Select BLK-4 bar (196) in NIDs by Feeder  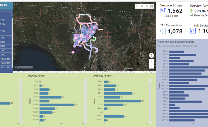[50, 97]
